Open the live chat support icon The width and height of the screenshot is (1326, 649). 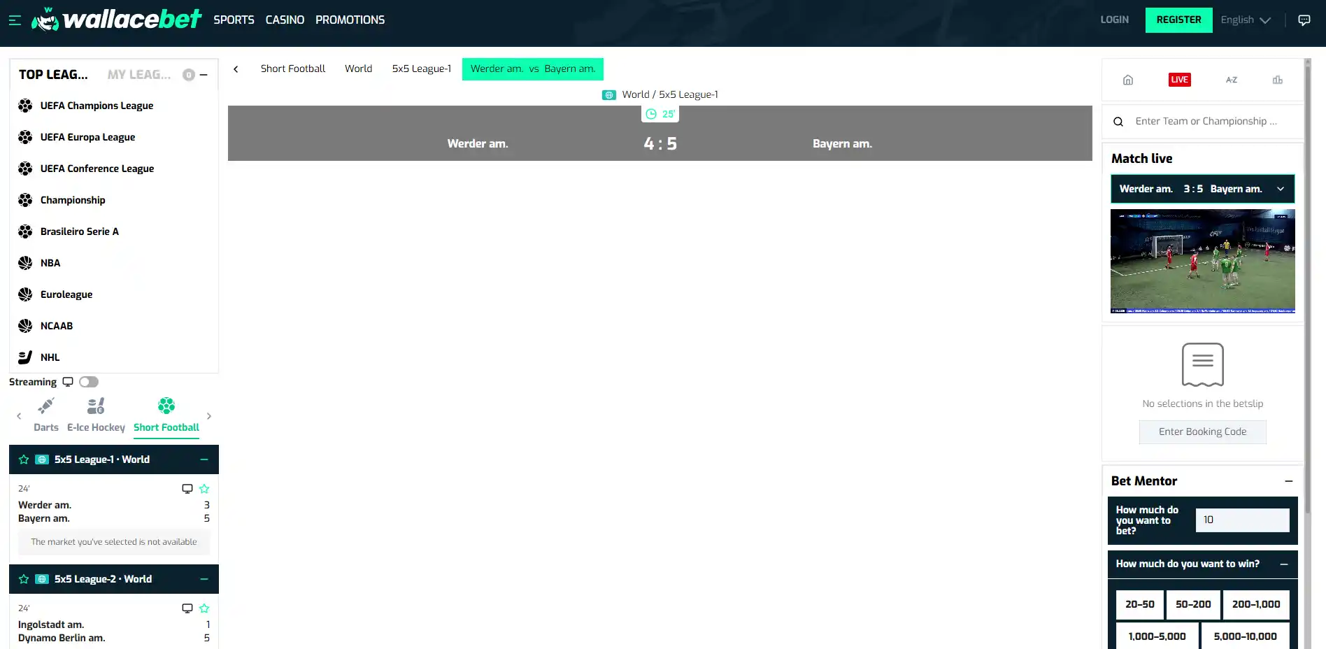point(1304,20)
